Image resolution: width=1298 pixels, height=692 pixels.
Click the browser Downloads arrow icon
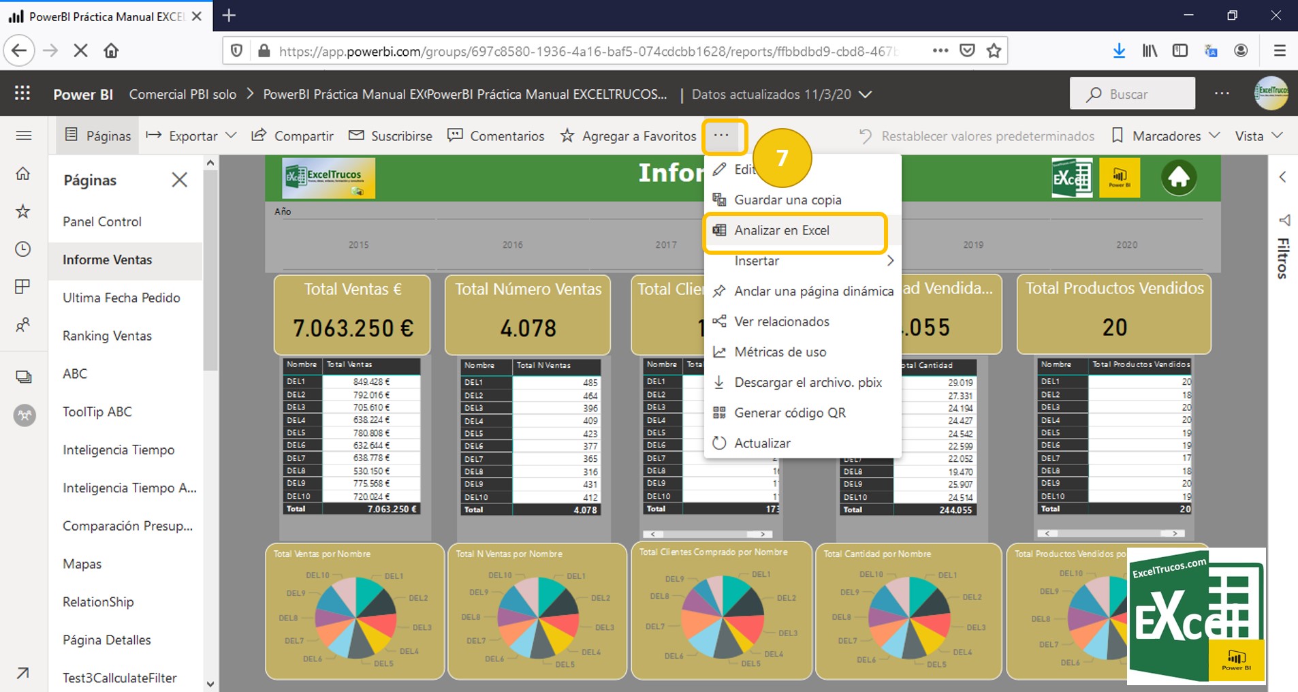pos(1119,50)
